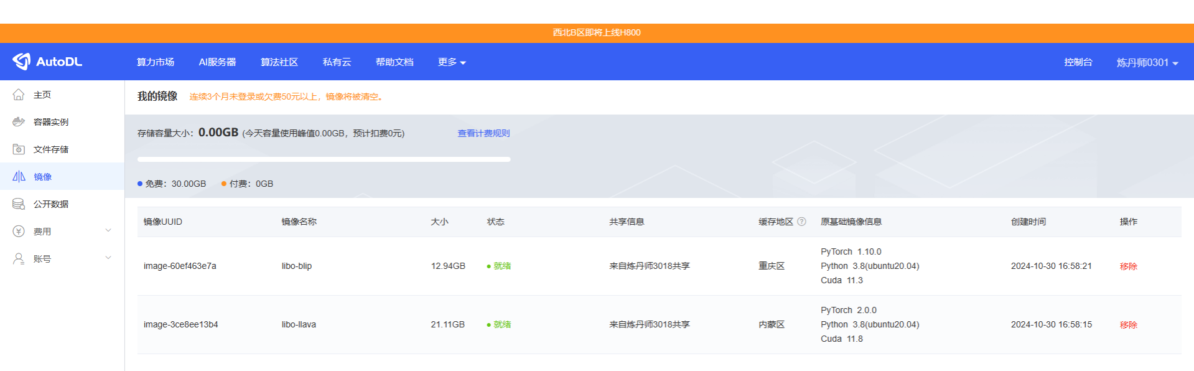Image resolution: width=1194 pixels, height=371 pixels.
Task: Click the 账号 user profile icon
Action: 19,259
